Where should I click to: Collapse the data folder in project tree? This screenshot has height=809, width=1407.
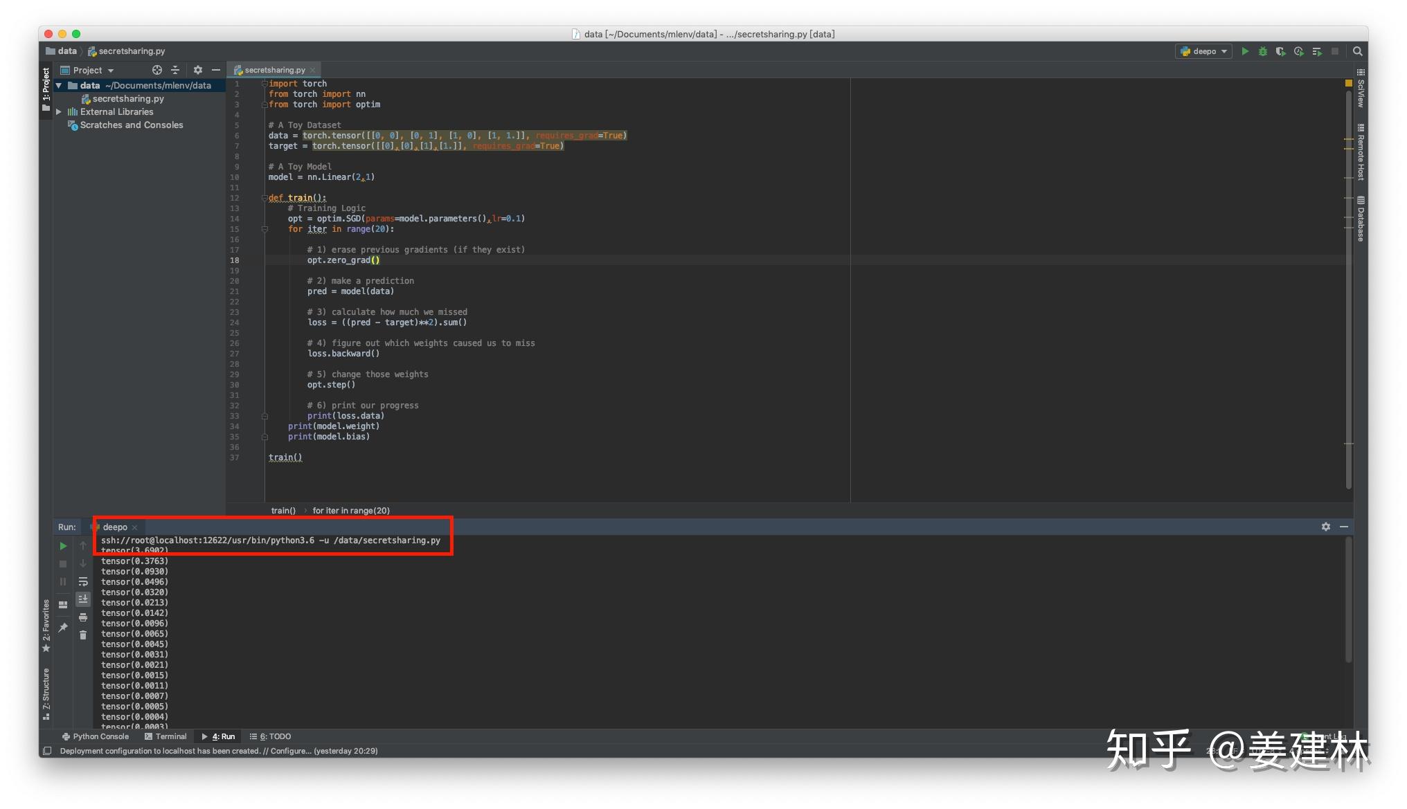(x=60, y=86)
